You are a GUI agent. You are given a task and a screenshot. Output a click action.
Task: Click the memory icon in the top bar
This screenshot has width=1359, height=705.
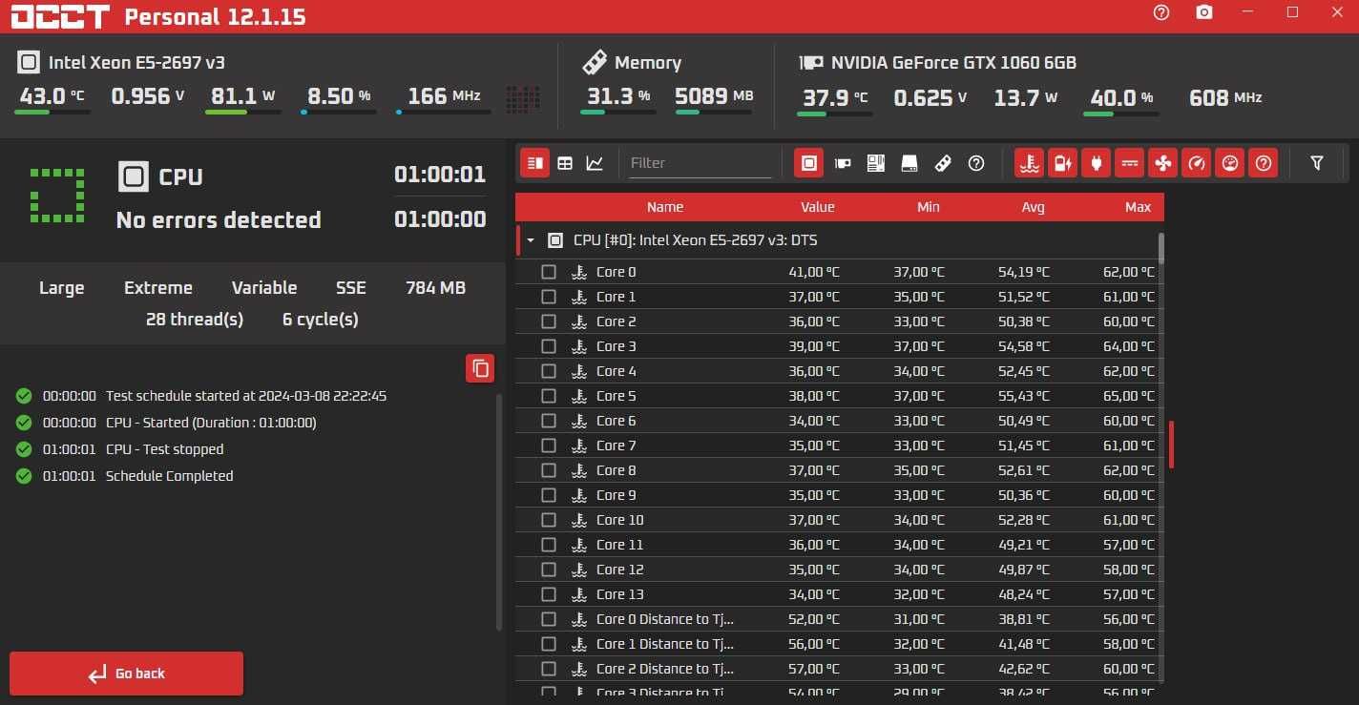point(594,63)
